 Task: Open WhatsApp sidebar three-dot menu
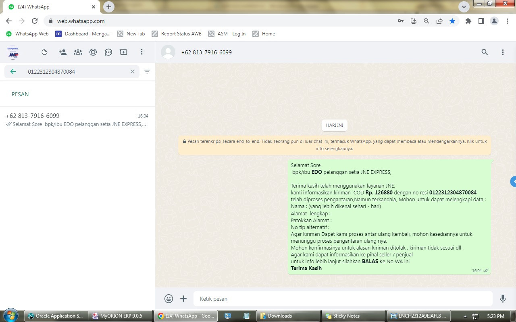(x=141, y=52)
